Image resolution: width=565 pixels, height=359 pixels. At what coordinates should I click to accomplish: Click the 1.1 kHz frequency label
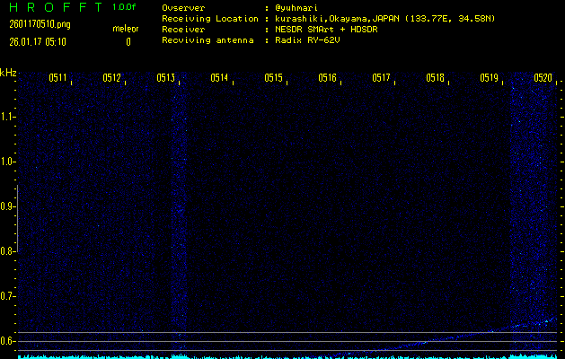click(x=8, y=117)
